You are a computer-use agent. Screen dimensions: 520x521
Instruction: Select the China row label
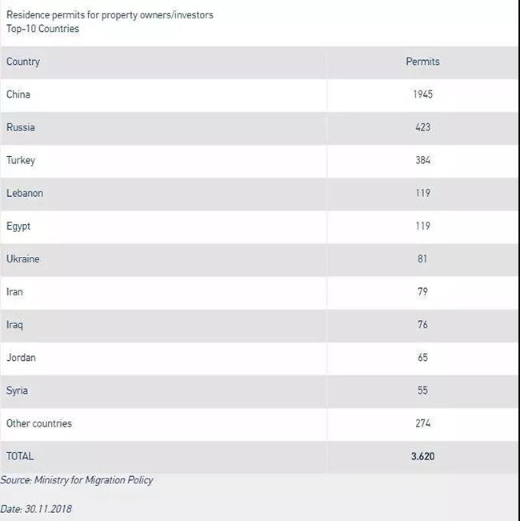(18, 94)
